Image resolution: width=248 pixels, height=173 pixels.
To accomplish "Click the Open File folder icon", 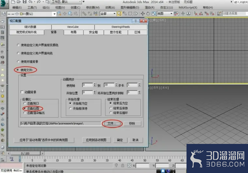I will point(19,2).
